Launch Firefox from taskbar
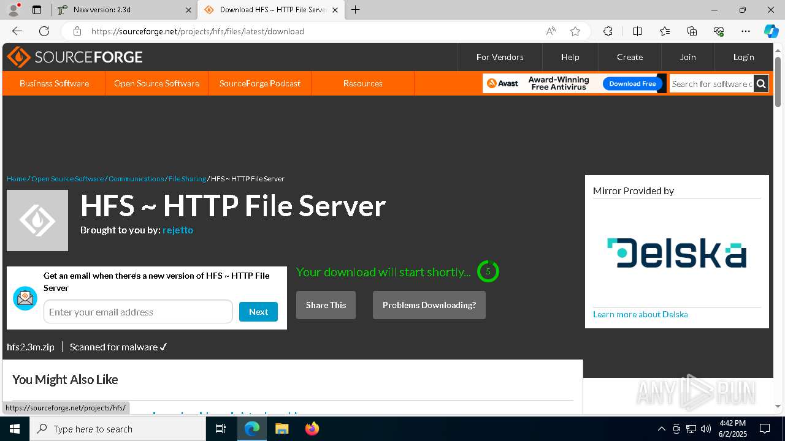 point(312,429)
